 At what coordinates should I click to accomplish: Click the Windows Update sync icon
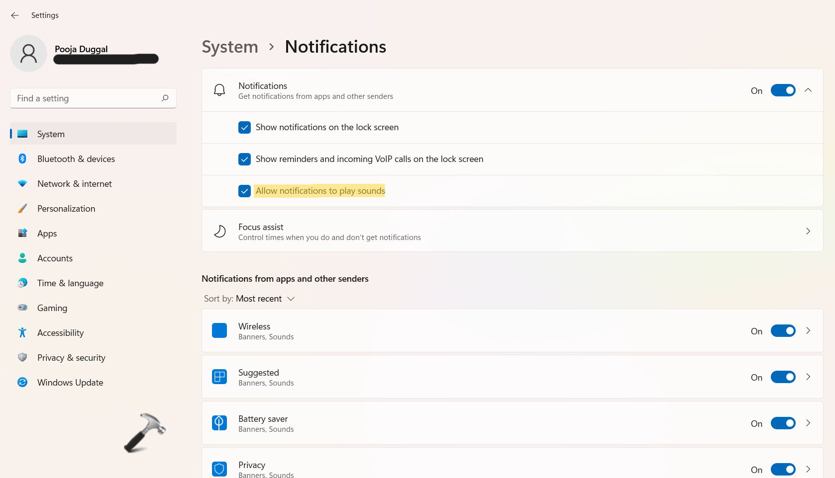point(22,383)
